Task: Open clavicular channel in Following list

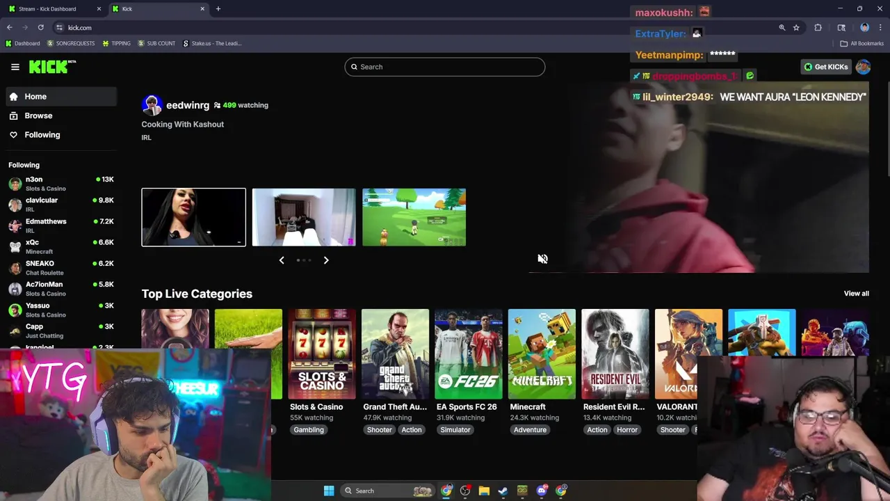Action: click(61, 205)
